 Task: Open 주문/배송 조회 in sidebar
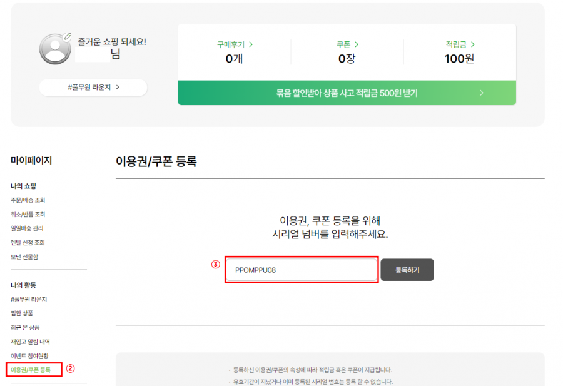click(x=28, y=200)
